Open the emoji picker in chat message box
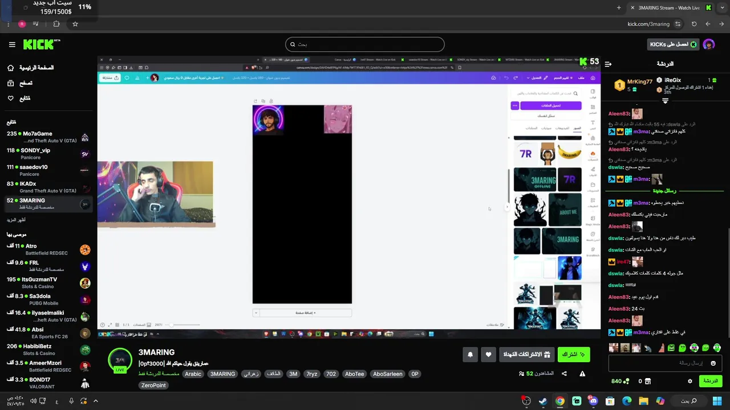The width and height of the screenshot is (730, 410). [x=713, y=363]
